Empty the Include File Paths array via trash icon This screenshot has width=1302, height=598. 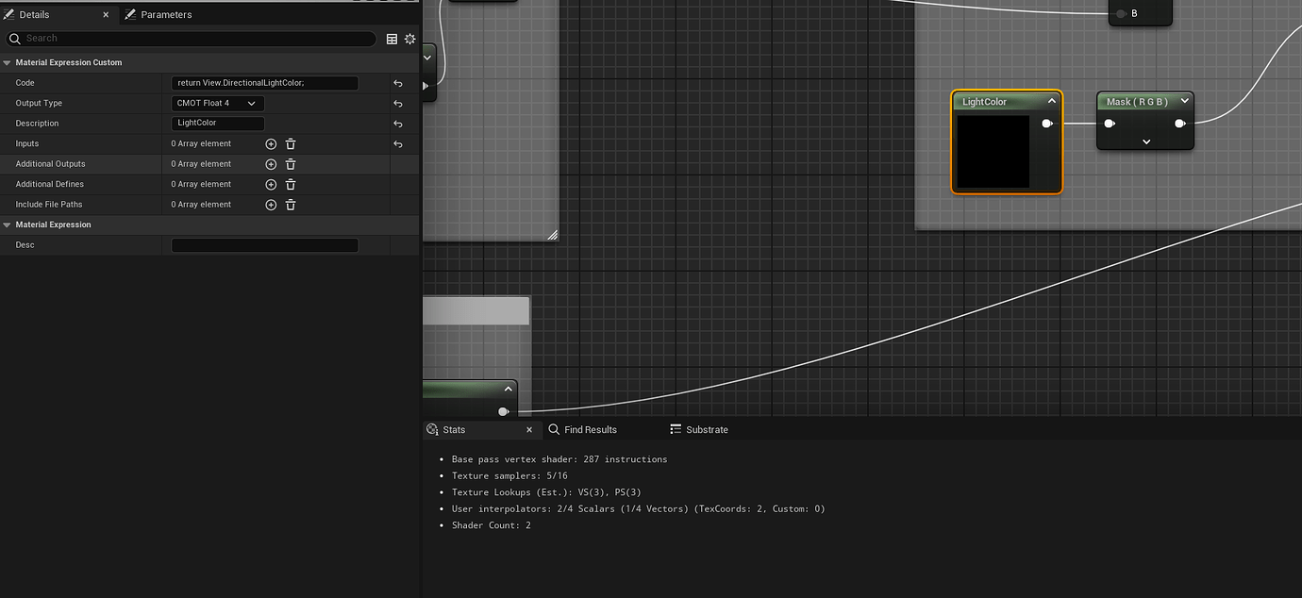click(x=290, y=204)
